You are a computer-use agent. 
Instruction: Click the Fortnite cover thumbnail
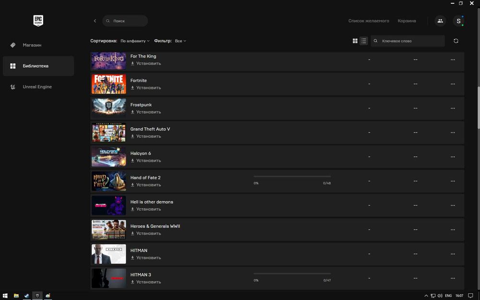point(108,84)
